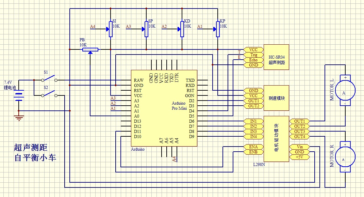Viewport: 364px width, 197px height.
Task: Click the D12 pin label on Arduino
Action: [137, 126]
